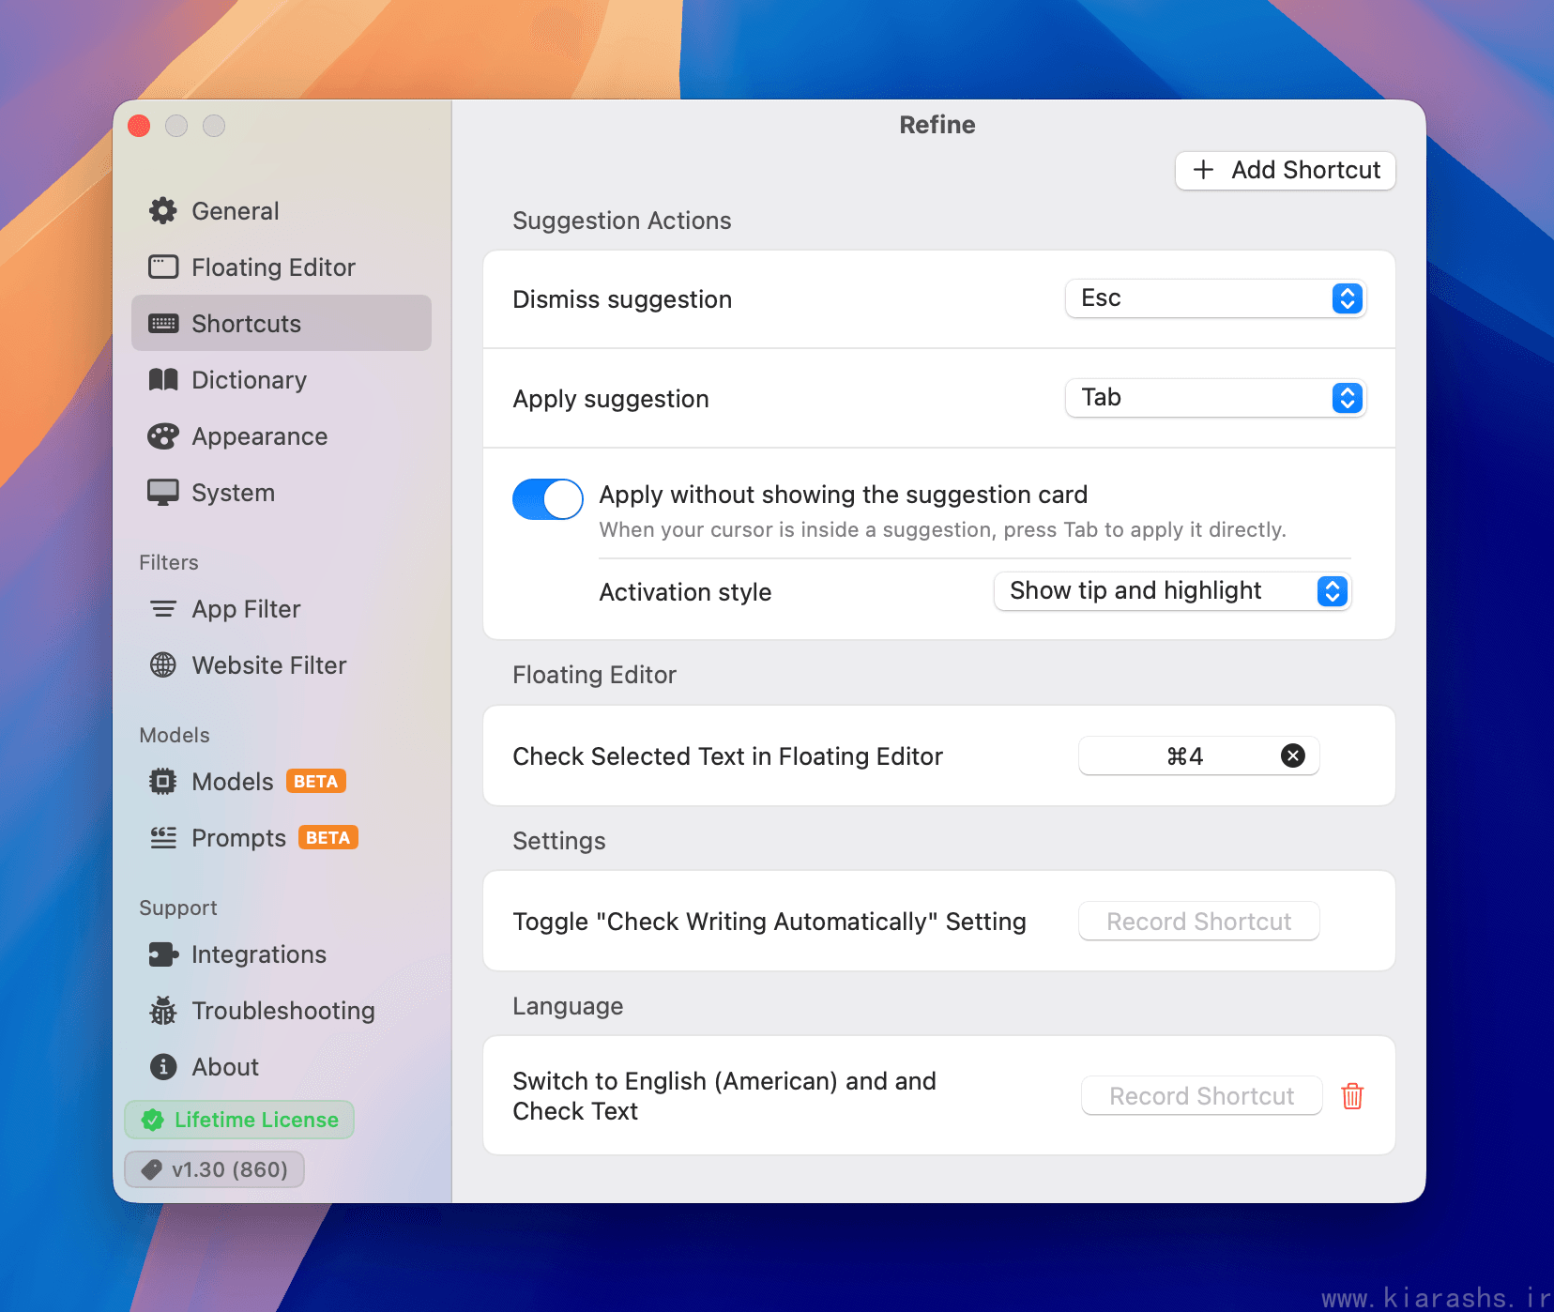Click the Dictionary book icon

pyautogui.click(x=163, y=380)
